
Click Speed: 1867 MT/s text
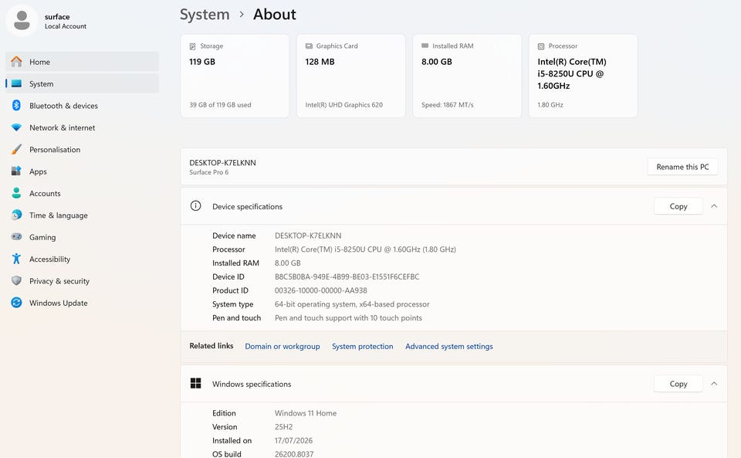448,105
